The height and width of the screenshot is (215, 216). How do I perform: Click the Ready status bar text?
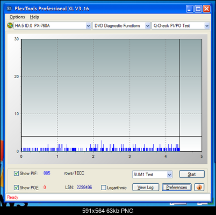pos(13,197)
